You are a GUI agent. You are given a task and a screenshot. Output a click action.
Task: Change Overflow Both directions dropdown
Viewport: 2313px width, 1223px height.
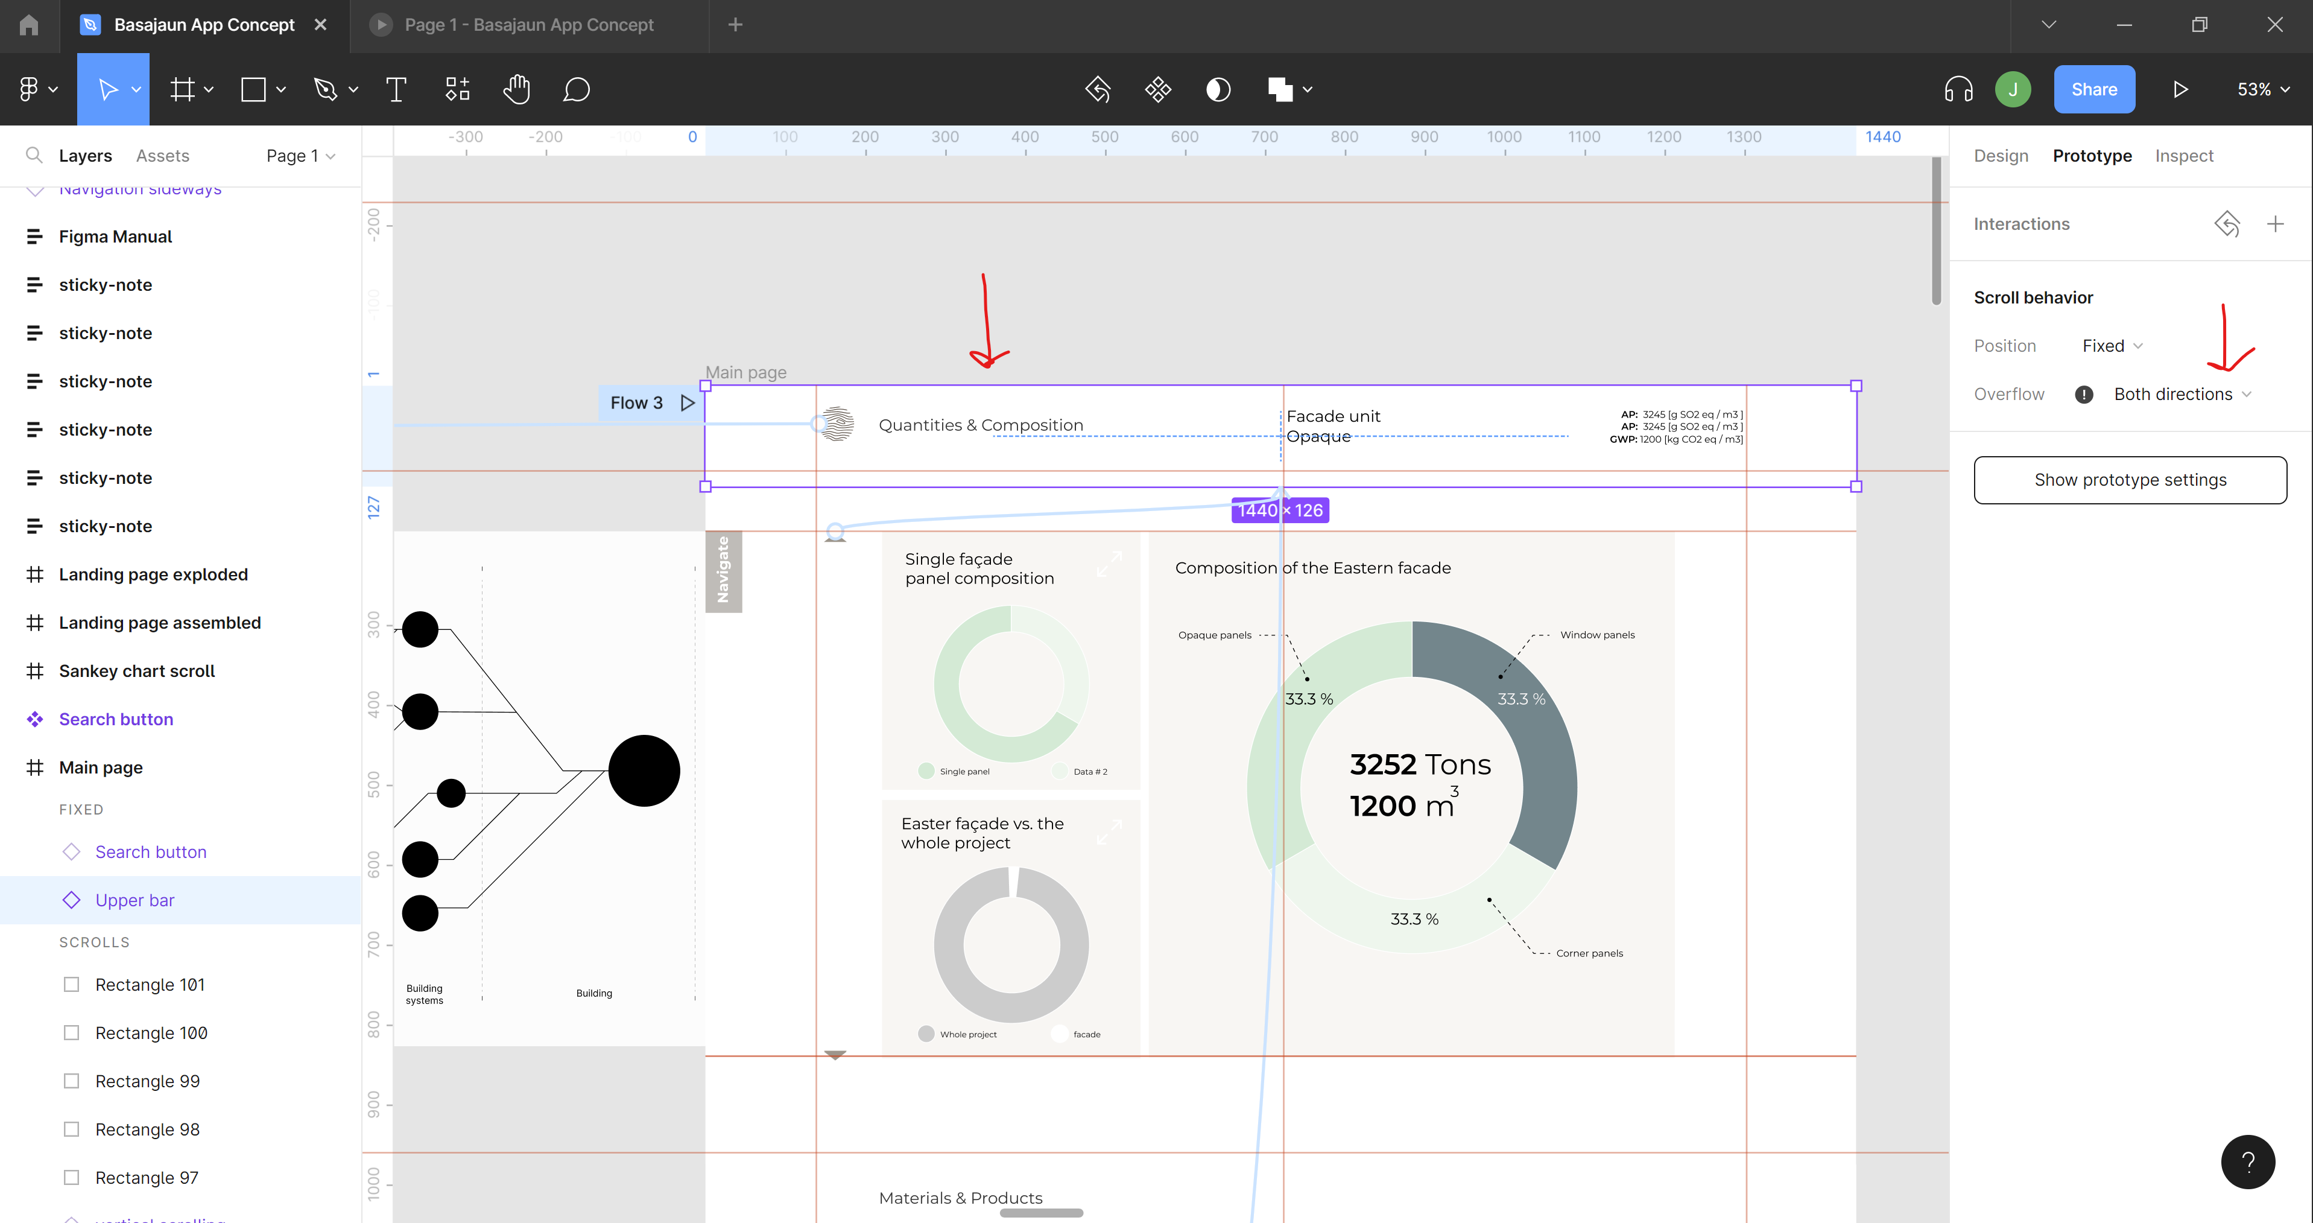pyautogui.click(x=2182, y=394)
